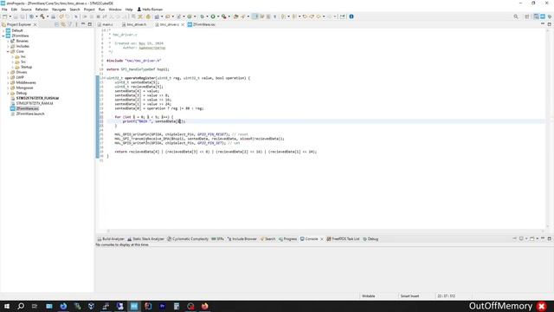Open the Run menu
This screenshot has height=312, width=554.
coord(102,10)
